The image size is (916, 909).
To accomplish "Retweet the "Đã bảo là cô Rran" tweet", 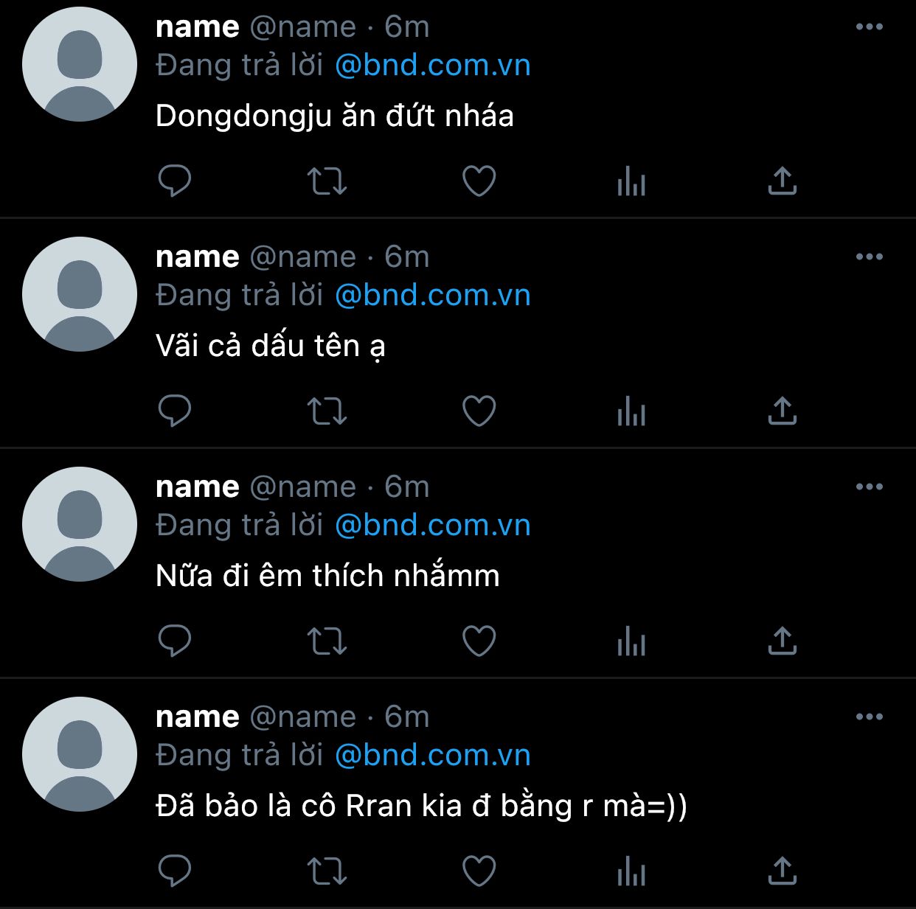I will pos(327,871).
